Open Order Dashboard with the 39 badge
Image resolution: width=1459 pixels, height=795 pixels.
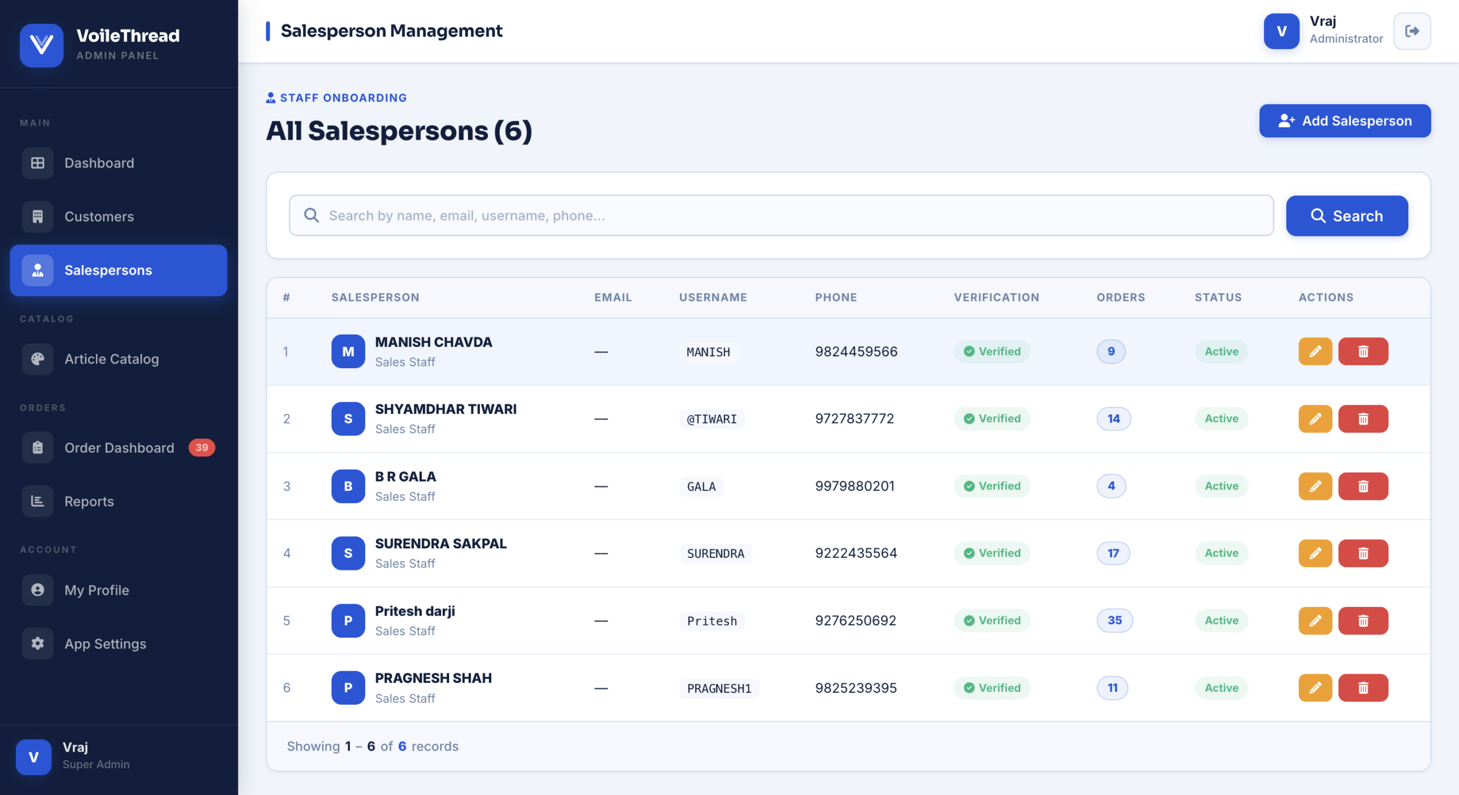119,448
